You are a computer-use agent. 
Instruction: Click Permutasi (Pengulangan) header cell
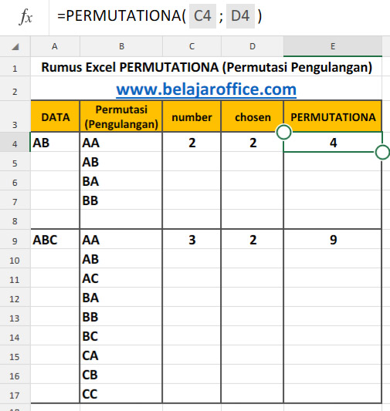(121, 116)
